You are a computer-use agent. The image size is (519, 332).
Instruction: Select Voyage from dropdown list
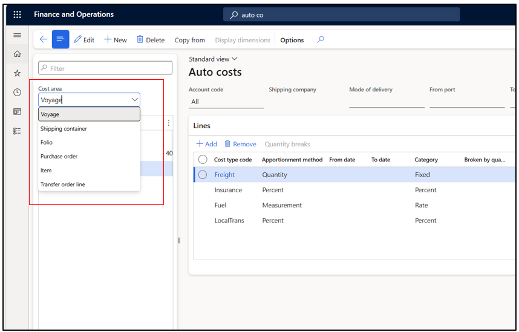(89, 114)
